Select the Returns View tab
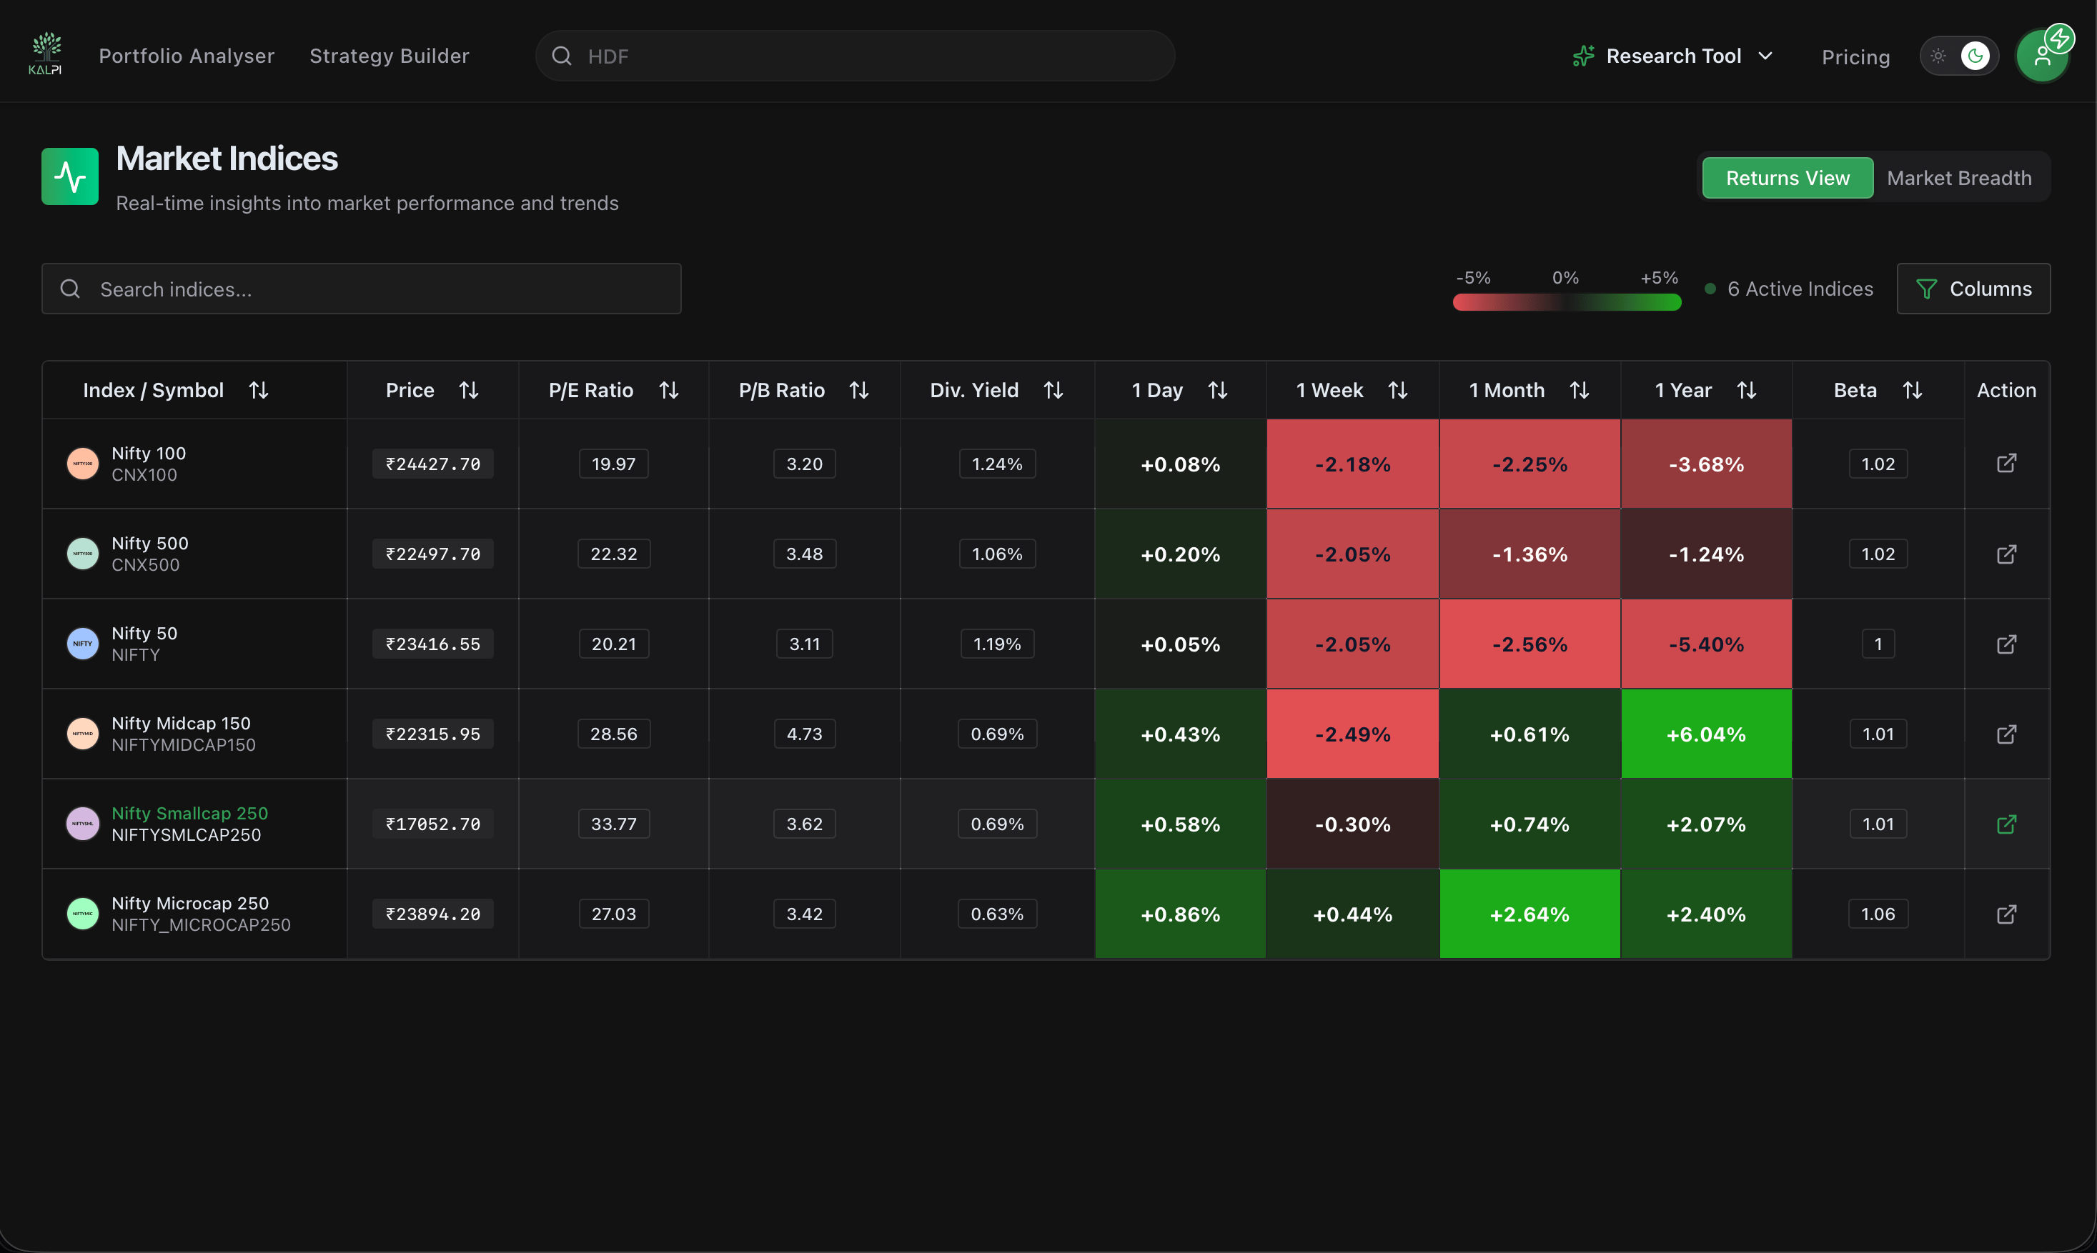The image size is (2097, 1253). coord(1788,178)
